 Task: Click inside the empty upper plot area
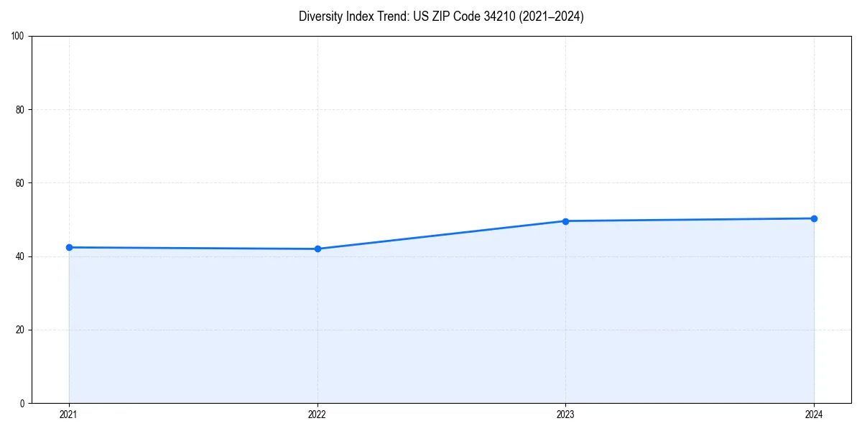431,108
